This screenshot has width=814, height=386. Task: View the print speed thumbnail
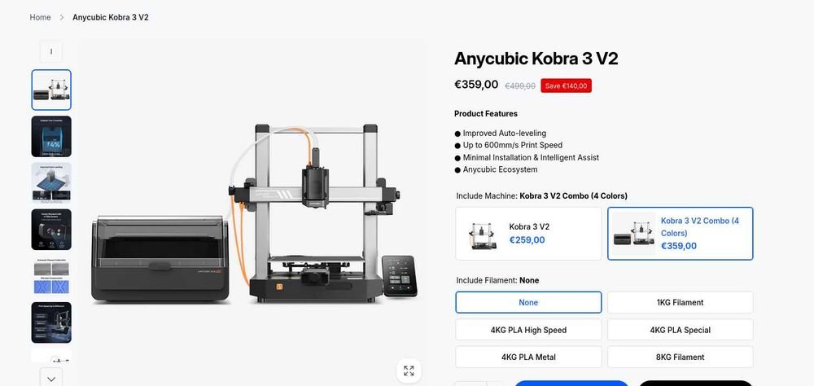click(51, 322)
